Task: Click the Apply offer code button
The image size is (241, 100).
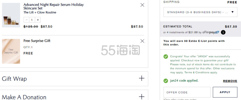Action: (225, 92)
